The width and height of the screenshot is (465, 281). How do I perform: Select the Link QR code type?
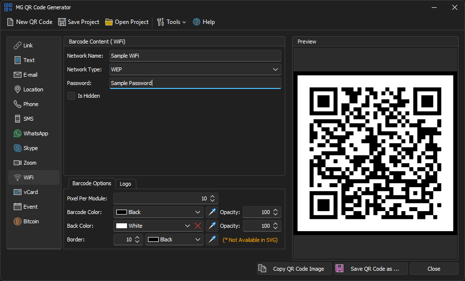pos(34,45)
